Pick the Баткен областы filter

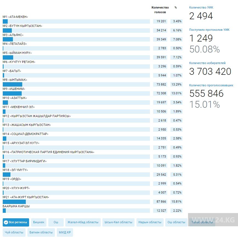coord(41,232)
